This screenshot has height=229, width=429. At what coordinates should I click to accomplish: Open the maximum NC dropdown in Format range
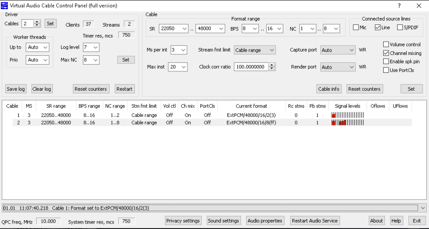(331, 28)
